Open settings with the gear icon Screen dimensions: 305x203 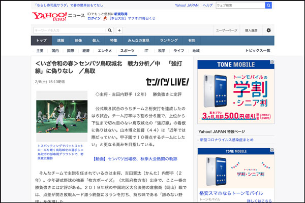pos(268,30)
